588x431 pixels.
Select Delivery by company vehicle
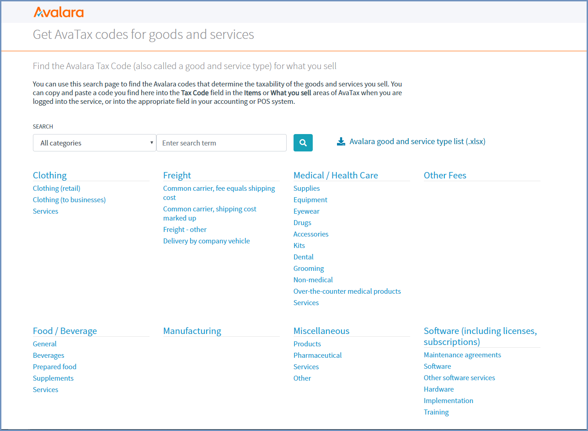[207, 241]
